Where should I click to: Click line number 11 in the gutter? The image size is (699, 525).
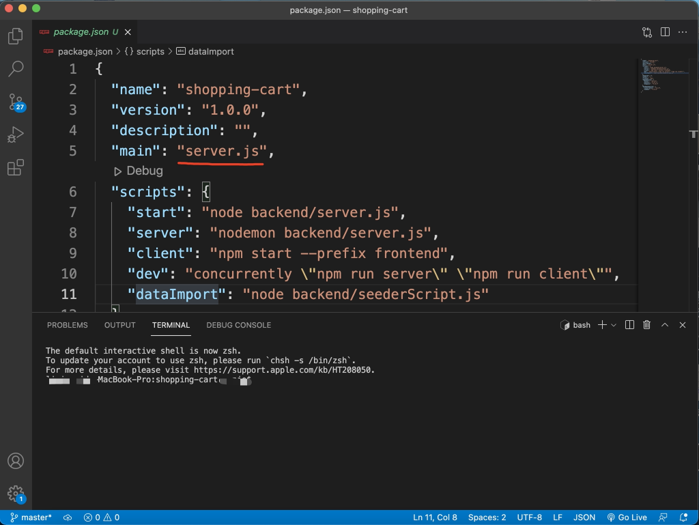tap(69, 295)
